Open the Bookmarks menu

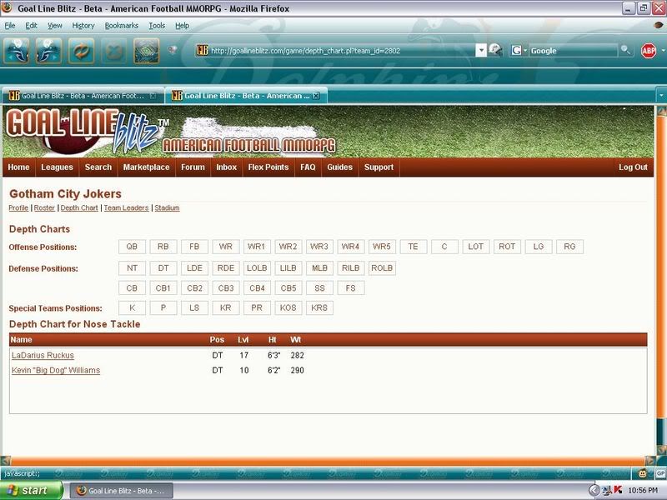point(121,26)
